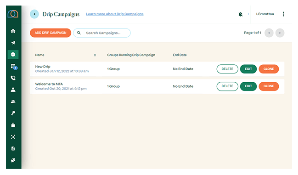The height and width of the screenshot is (175, 298).
Task: Clone the New Drip campaign
Action: 269,69
